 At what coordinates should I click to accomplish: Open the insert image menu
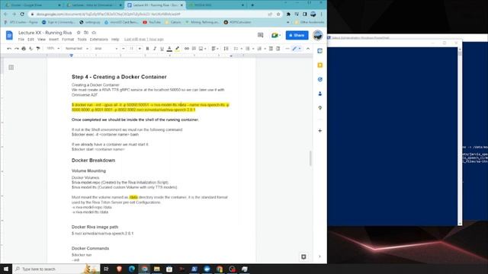tap(202, 49)
